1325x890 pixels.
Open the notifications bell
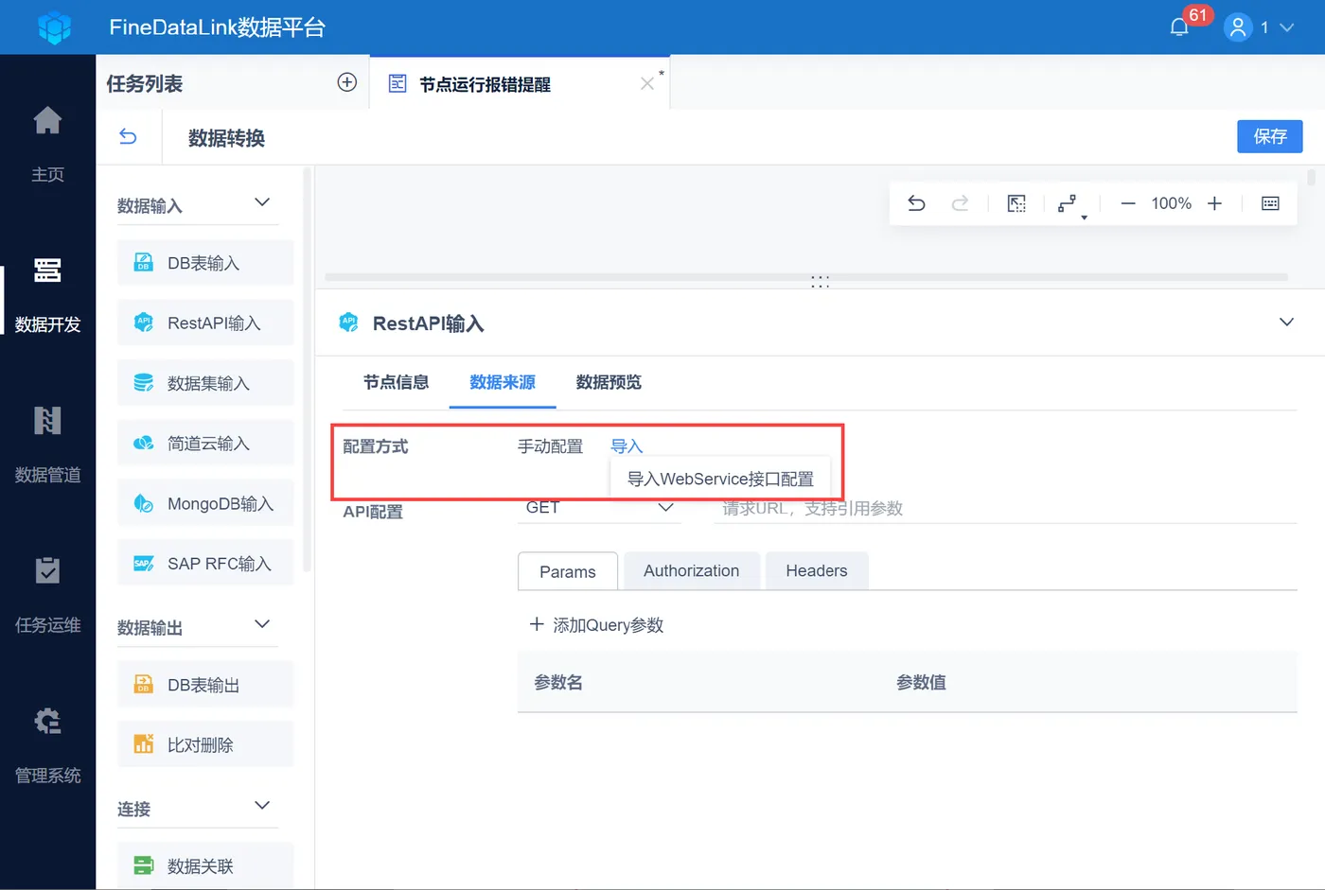1179,27
